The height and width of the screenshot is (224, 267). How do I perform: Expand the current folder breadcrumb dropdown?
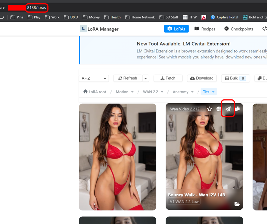pos(213,92)
